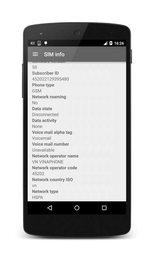This screenshot has height=260, width=154.
Task: Tap the signal strength icon
Action: pos(105,43)
